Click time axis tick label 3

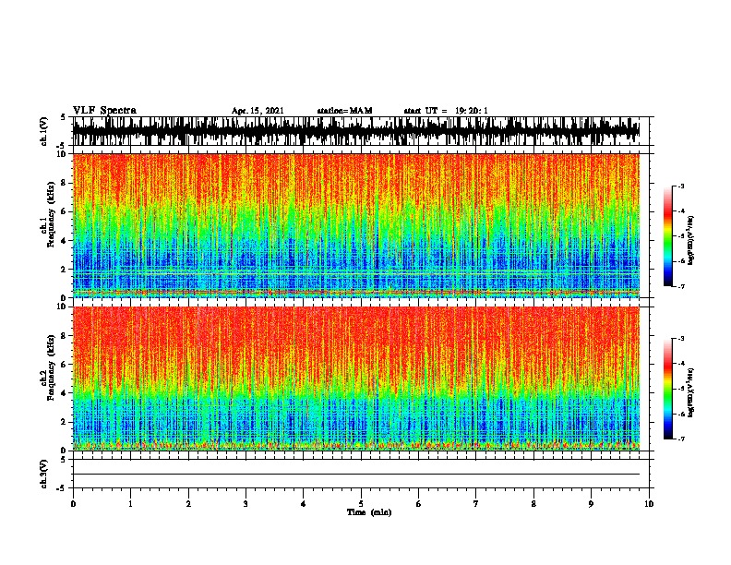[x=246, y=504]
